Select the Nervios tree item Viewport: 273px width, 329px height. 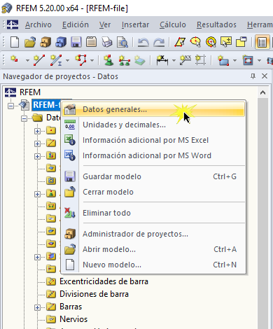(x=73, y=319)
